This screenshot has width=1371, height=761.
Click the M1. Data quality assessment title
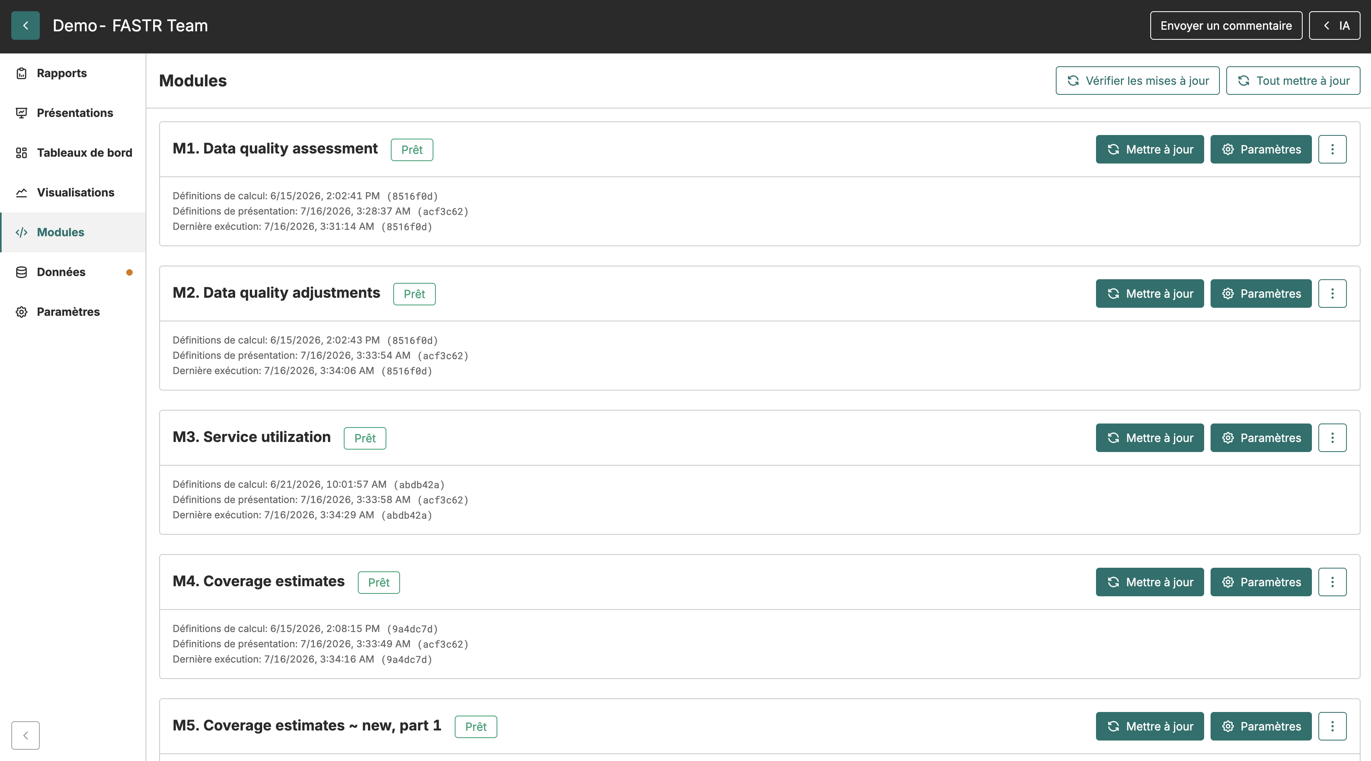pyautogui.click(x=275, y=148)
